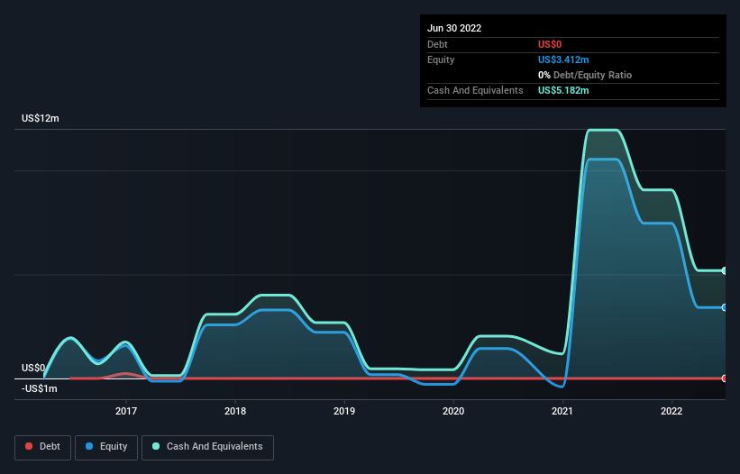Select the teal Cash endpoint marker

(x=724, y=270)
